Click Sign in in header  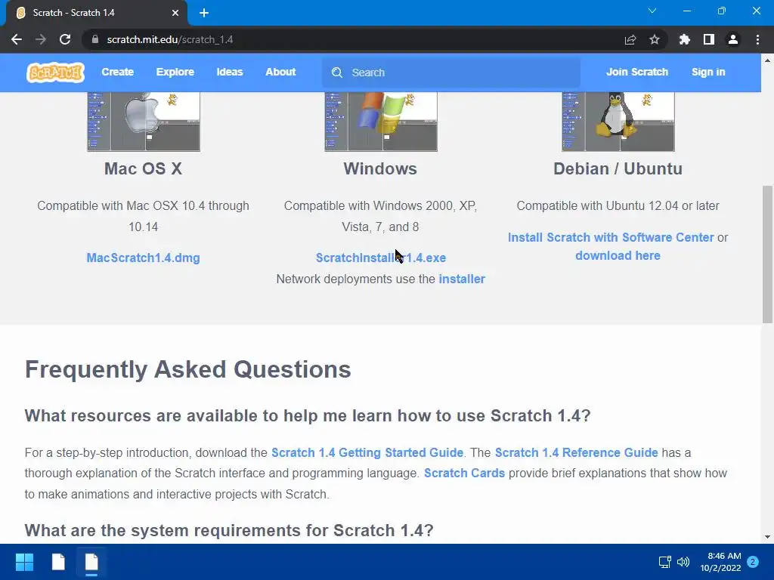tap(708, 72)
